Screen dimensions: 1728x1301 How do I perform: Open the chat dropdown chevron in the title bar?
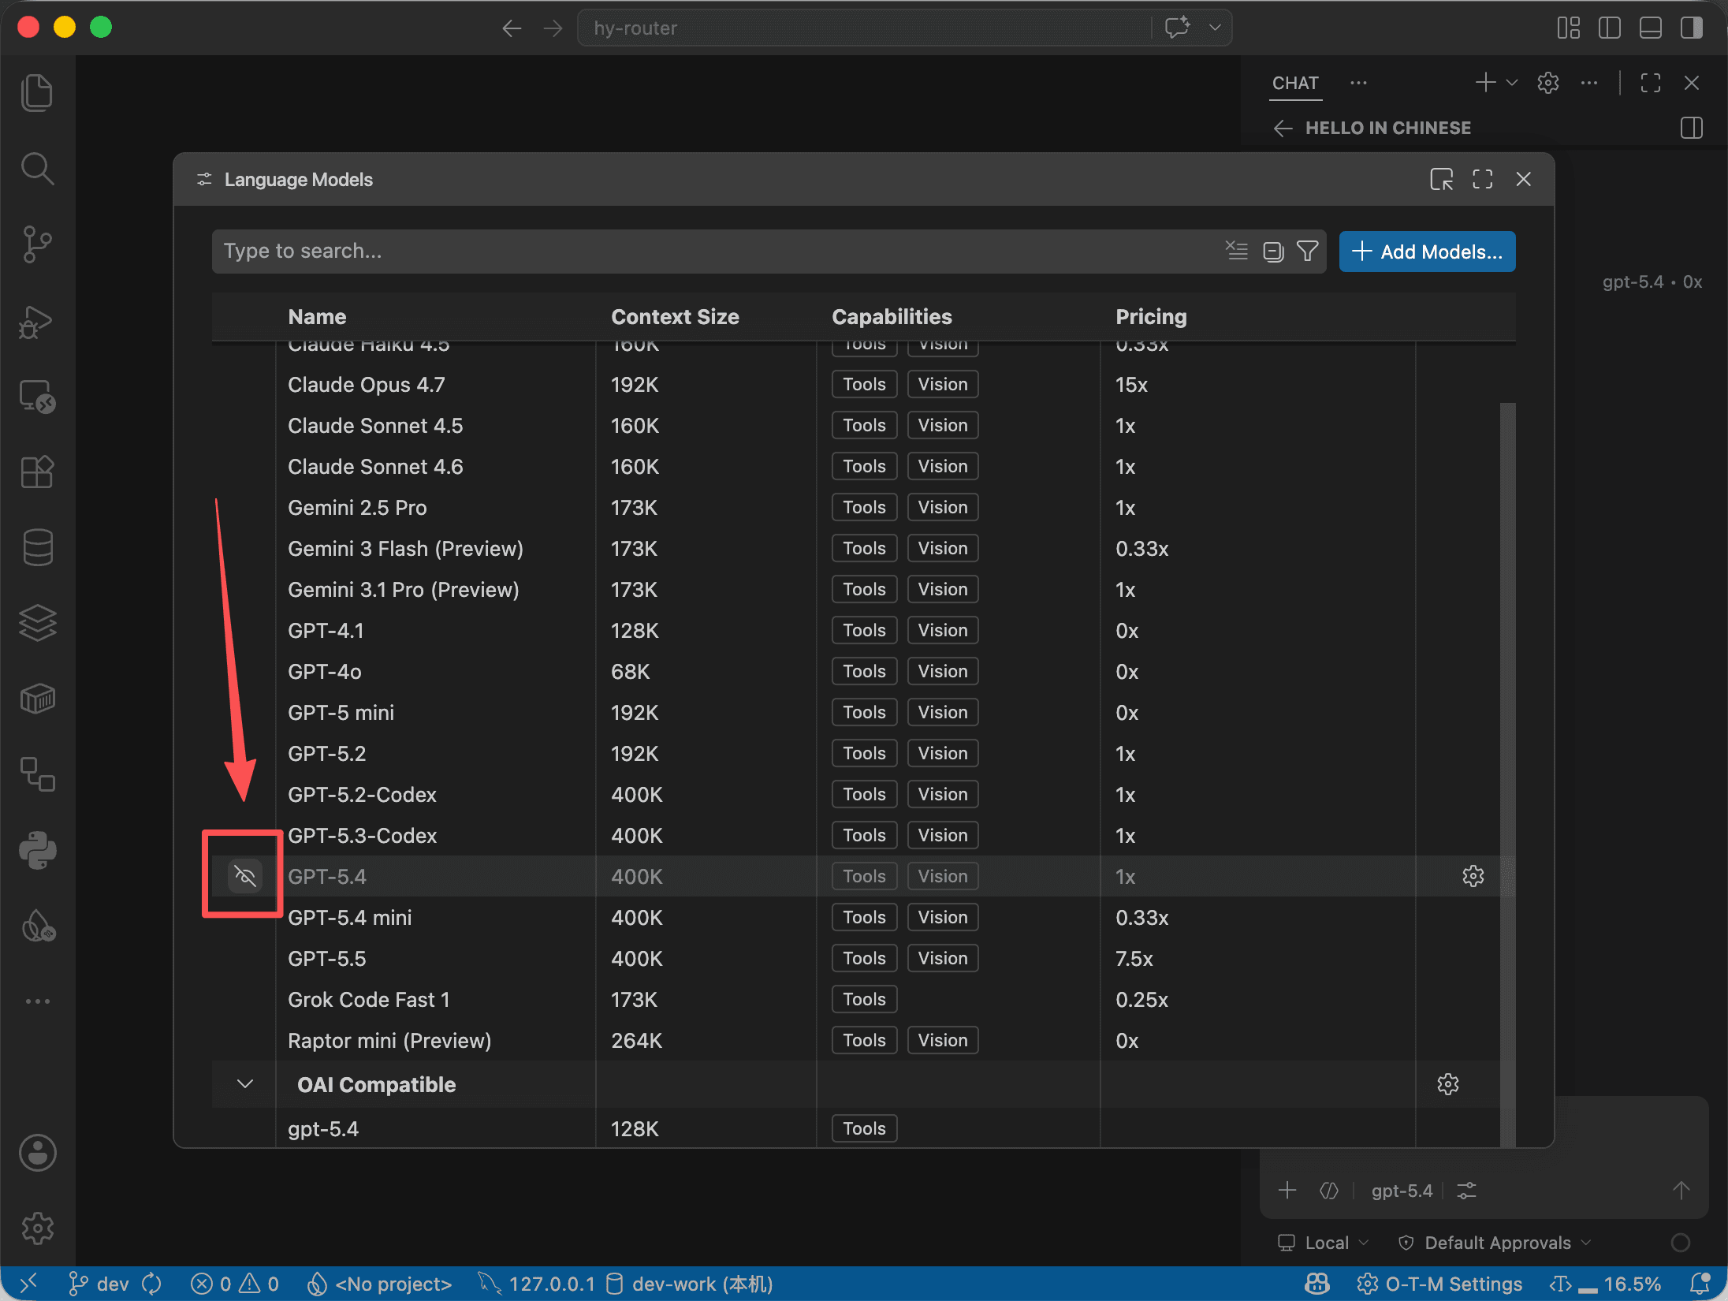[x=1215, y=28]
